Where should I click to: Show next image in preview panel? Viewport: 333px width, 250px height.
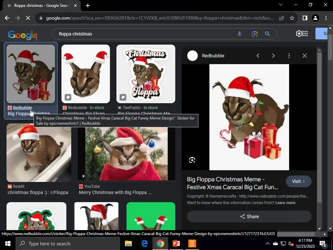click(273, 56)
